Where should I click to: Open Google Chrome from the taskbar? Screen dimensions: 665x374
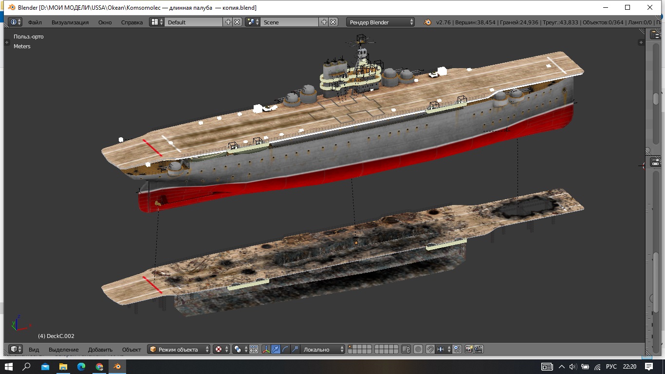tap(99, 366)
